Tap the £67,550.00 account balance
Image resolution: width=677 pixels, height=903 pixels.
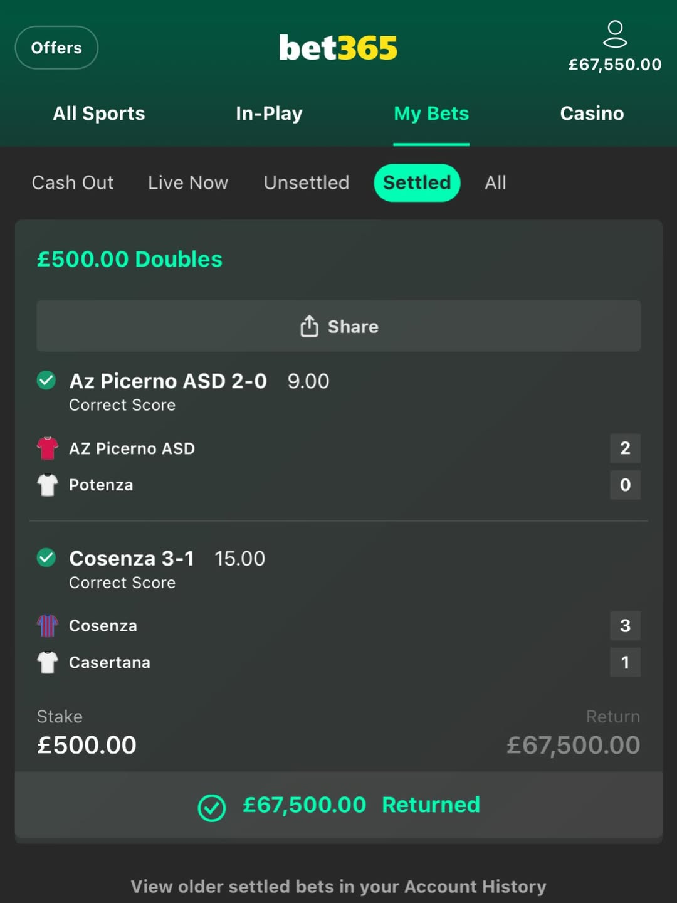[x=614, y=65]
